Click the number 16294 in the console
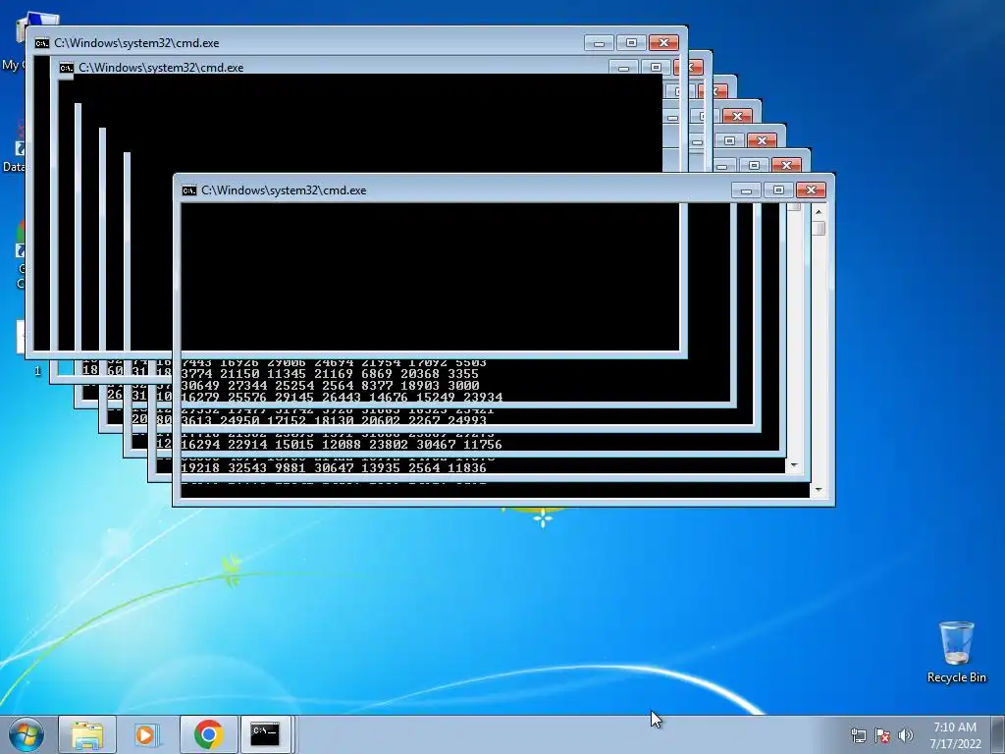 point(200,445)
